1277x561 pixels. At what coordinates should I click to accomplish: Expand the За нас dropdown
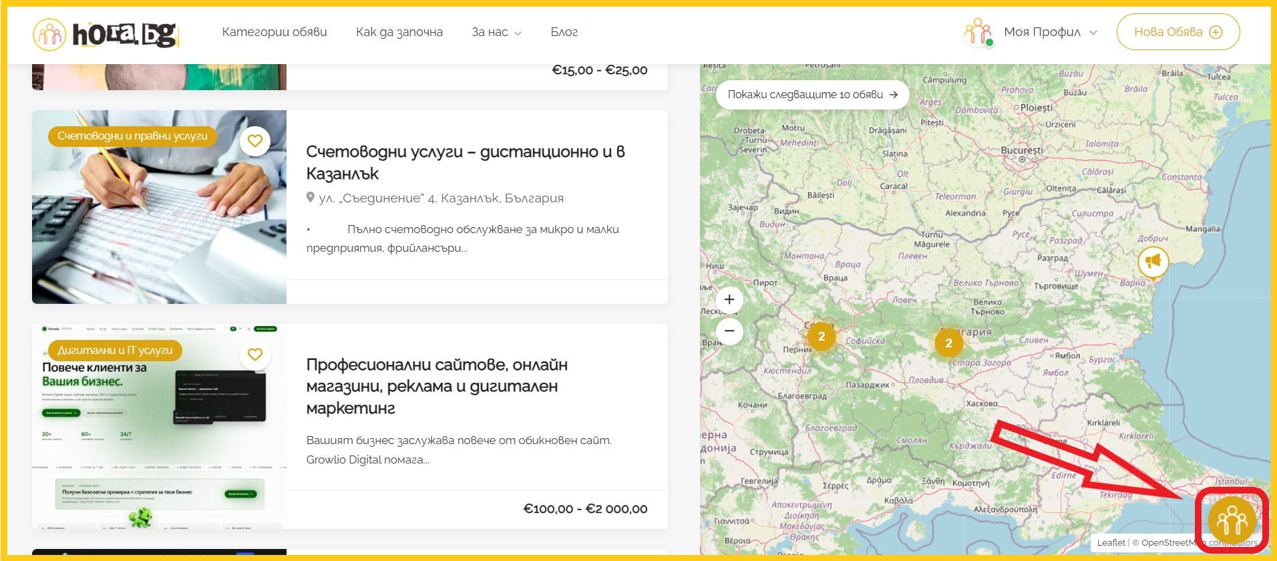point(496,32)
